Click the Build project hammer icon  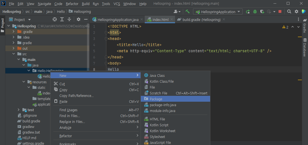click(187, 11)
